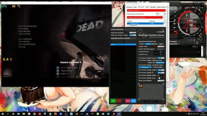Open the Windows Start menu
Image resolution: width=207 pixels, height=116 pixels.
coord(3,114)
